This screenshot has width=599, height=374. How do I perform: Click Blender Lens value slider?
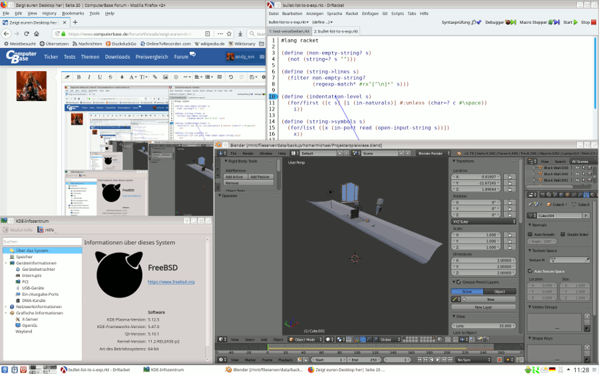click(484, 326)
